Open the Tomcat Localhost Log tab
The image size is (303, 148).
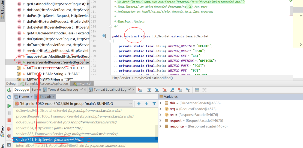click(x=110, y=90)
